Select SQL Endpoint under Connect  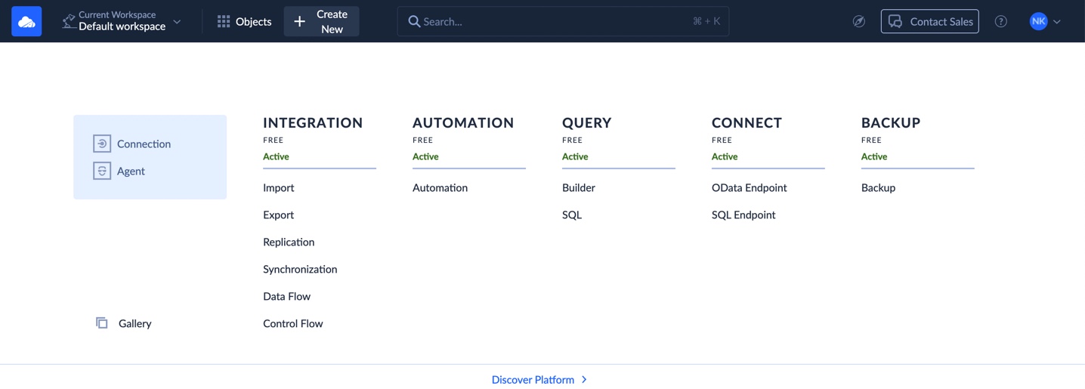(743, 215)
